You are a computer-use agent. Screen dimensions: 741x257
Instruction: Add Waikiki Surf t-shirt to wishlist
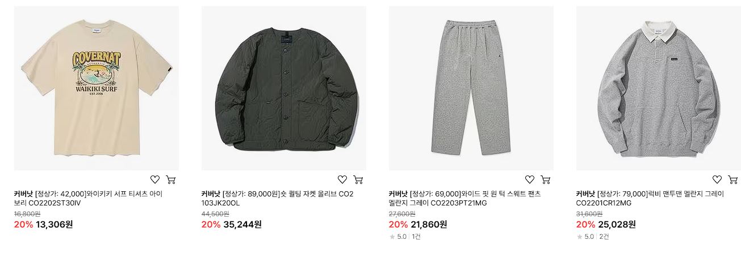point(154,179)
